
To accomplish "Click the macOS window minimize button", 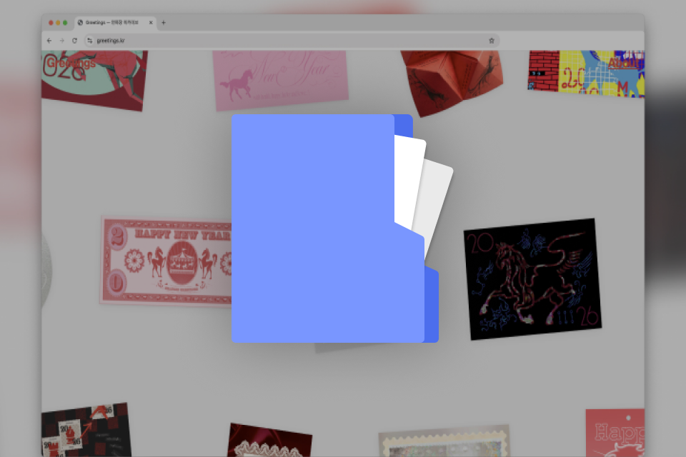I will (x=58, y=23).
